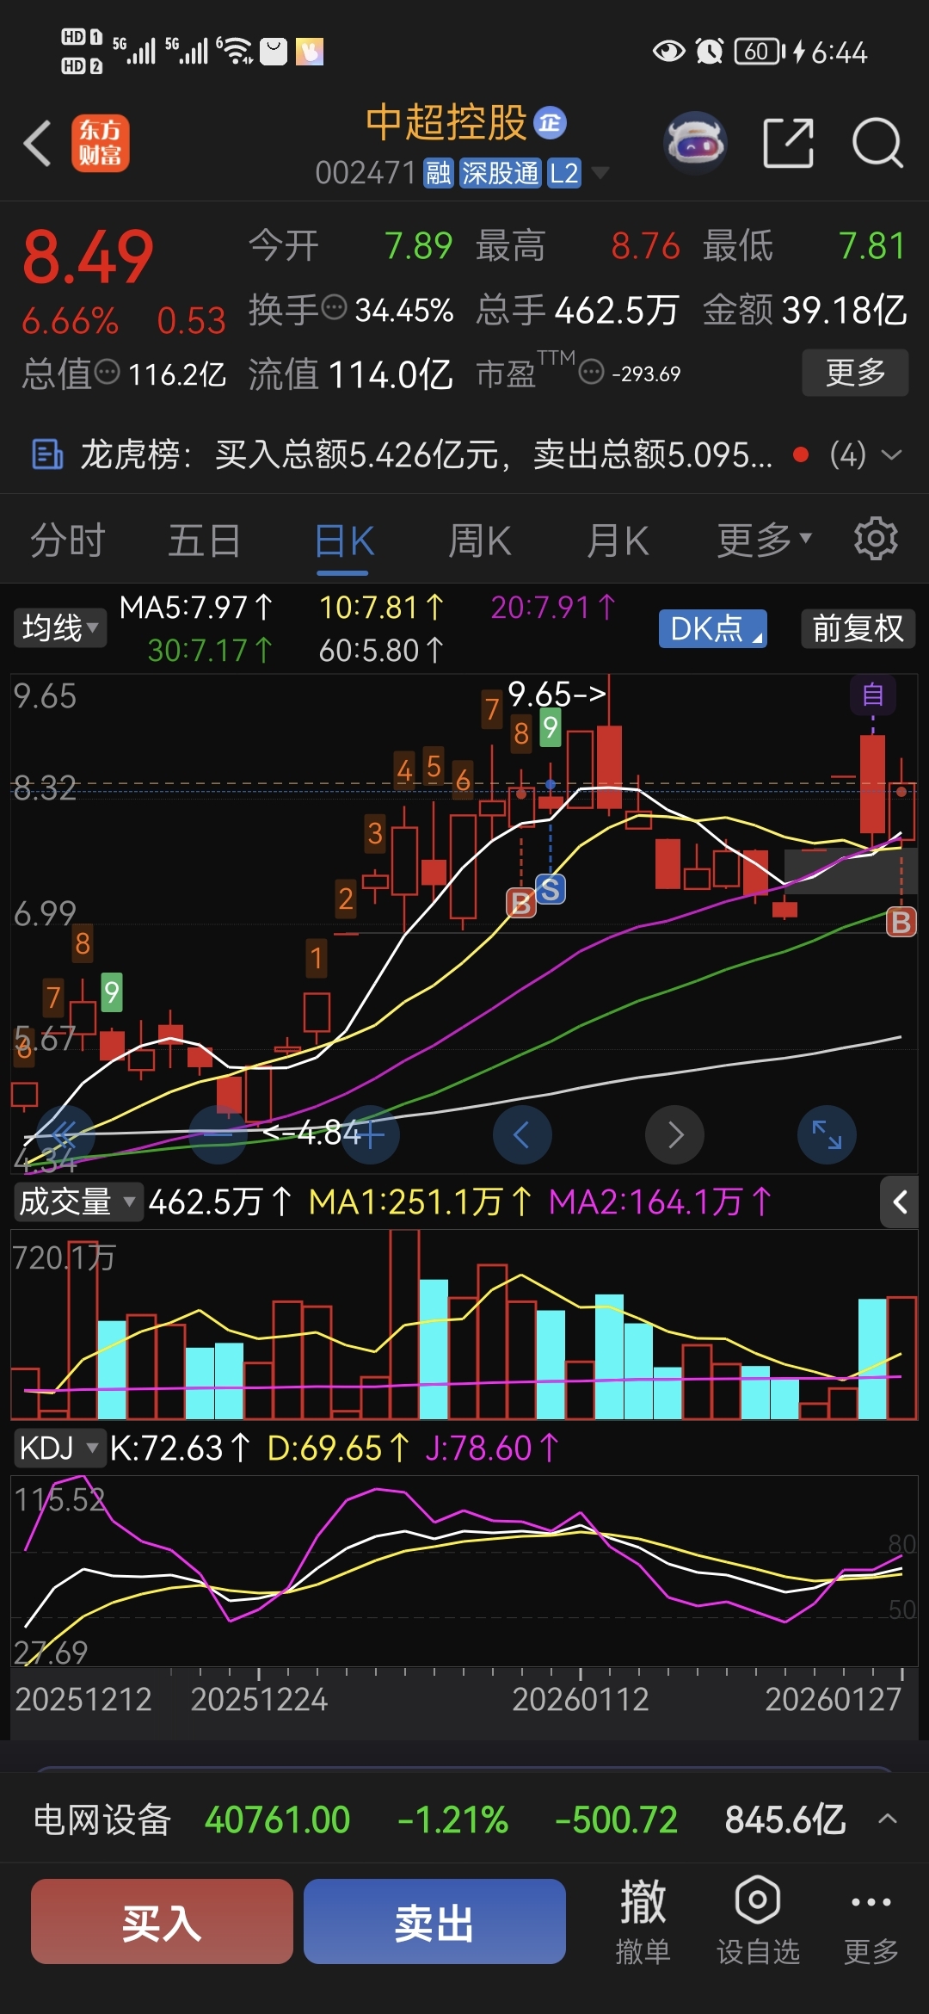Screen dimensions: 929x2014
Task: Switch to 周K weekly tab
Action: [x=480, y=541]
